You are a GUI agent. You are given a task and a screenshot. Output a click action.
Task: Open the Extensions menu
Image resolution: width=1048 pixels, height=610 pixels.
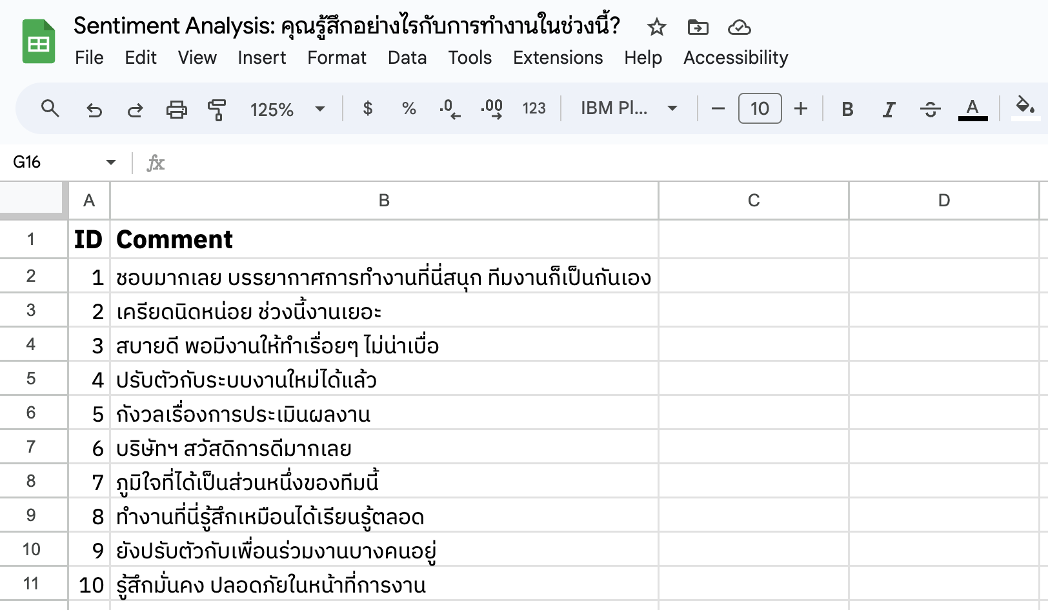coord(558,57)
